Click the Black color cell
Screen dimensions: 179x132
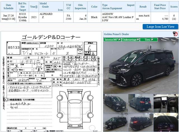click(x=94, y=17)
